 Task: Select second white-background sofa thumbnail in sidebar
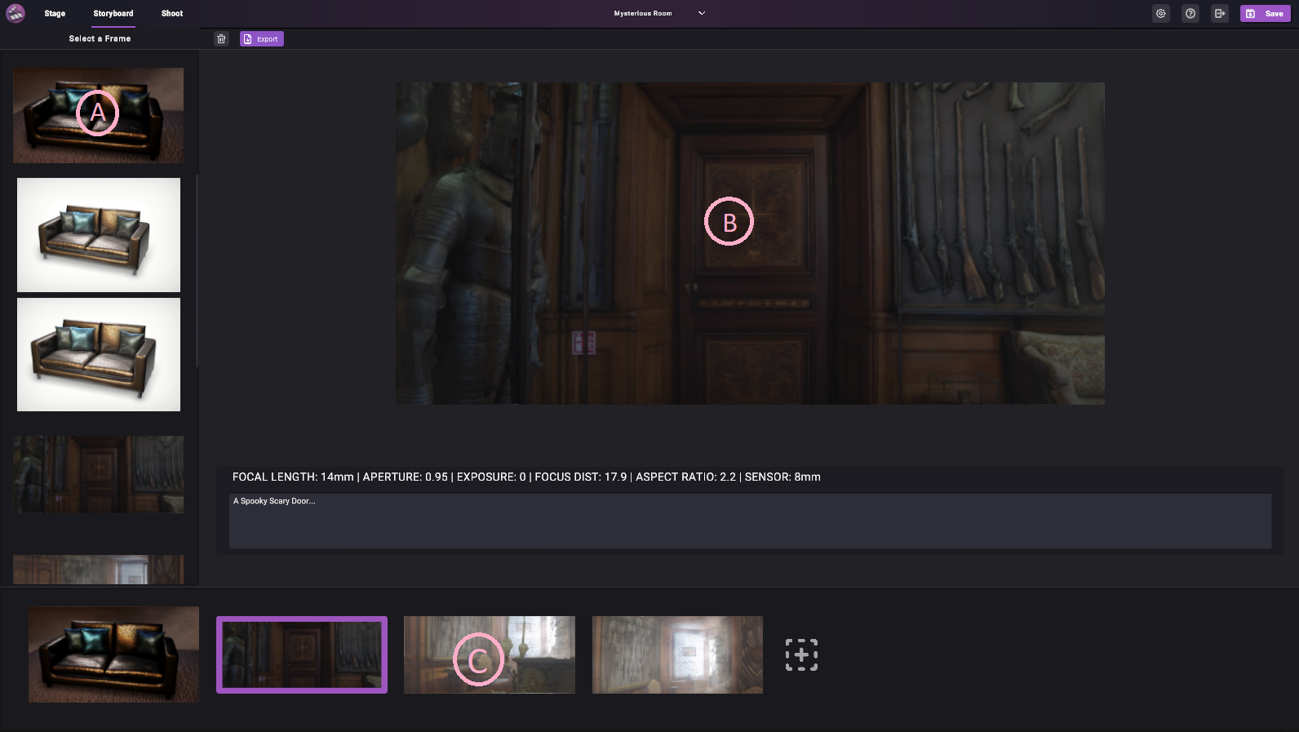(x=99, y=354)
